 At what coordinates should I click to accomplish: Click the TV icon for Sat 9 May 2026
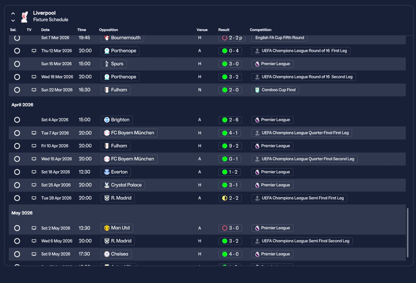click(x=34, y=254)
